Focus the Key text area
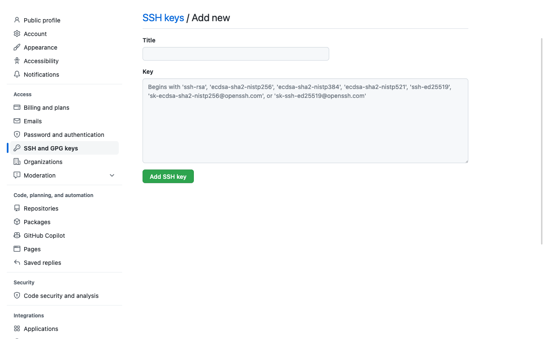543x339 pixels. click(x=305, y=121)
